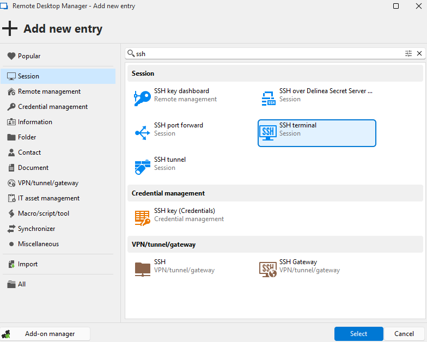Click the 'IT asset management' label
The height and width of the screenshot is (342, 427).
click(x=49, y=198)
